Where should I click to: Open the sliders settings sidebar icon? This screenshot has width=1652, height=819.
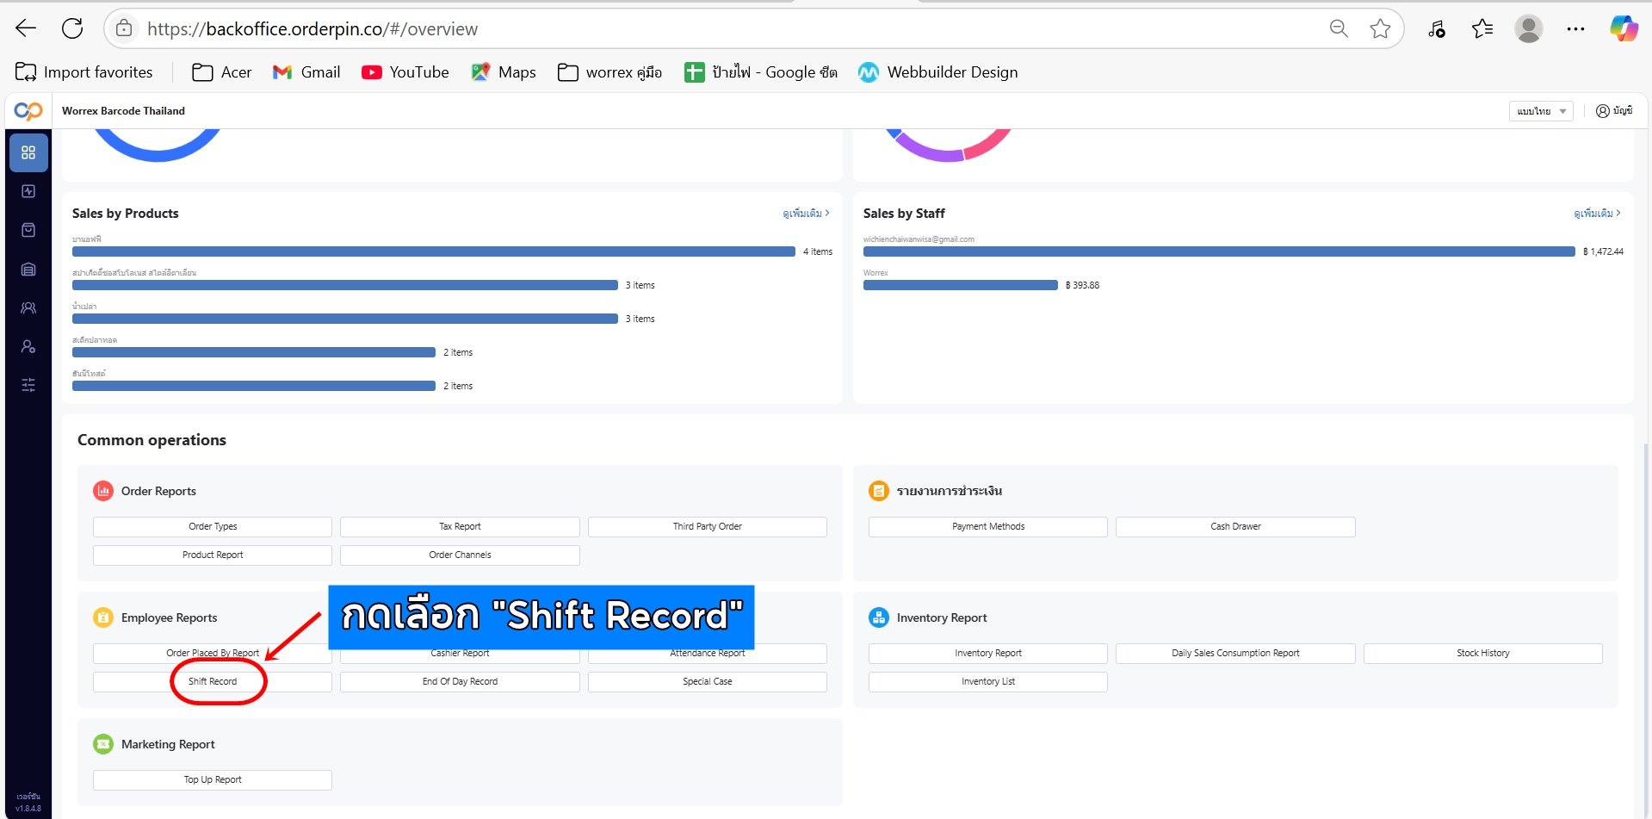click(28, 385)
